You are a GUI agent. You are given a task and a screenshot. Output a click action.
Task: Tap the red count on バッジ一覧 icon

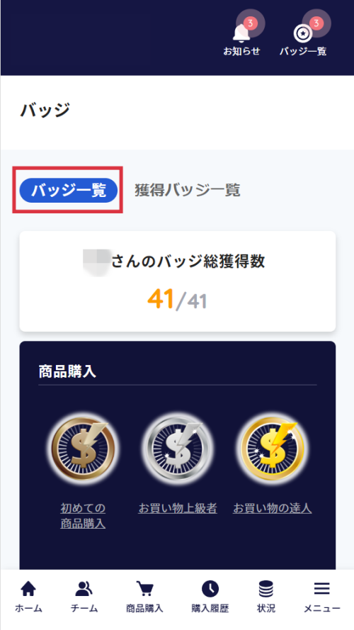316,23
